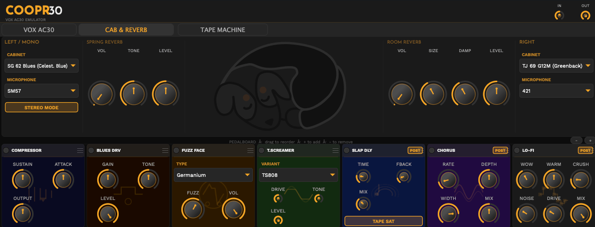This screenshot has width=595, height=227.
Task: Open the T.Screamer Variant dropdown TS808
Action: (299, 175)
